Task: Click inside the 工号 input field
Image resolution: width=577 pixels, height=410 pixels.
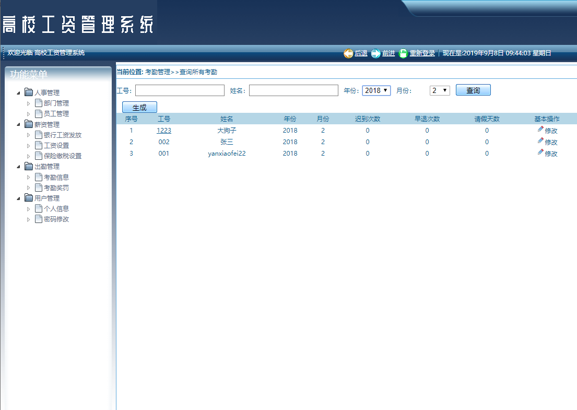Action: 180,90
